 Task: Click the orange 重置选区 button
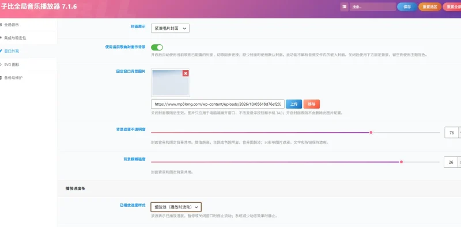click(430, 7)
